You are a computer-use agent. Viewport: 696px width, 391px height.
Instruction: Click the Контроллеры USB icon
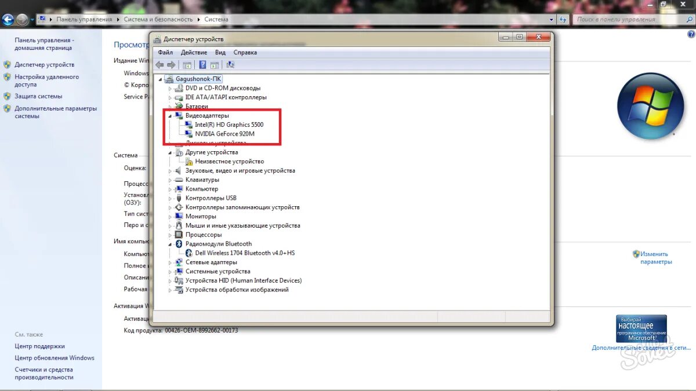click(x=179, y=198)
